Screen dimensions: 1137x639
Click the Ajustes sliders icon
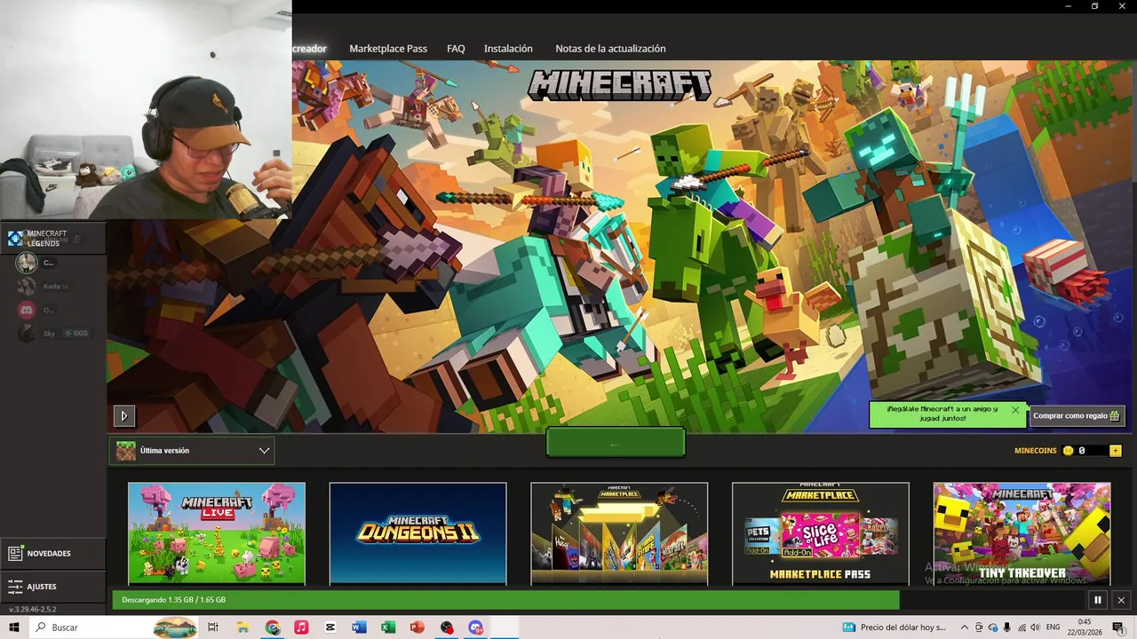(15, 587)
